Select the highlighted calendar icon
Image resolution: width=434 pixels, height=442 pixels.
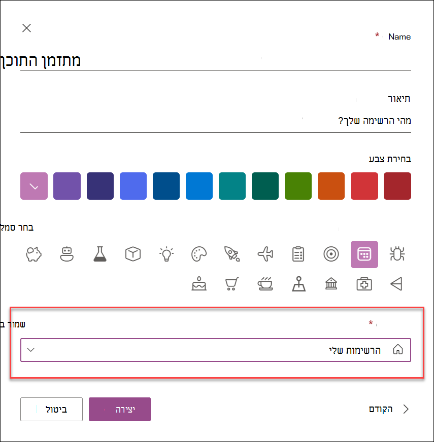[364, 254]
